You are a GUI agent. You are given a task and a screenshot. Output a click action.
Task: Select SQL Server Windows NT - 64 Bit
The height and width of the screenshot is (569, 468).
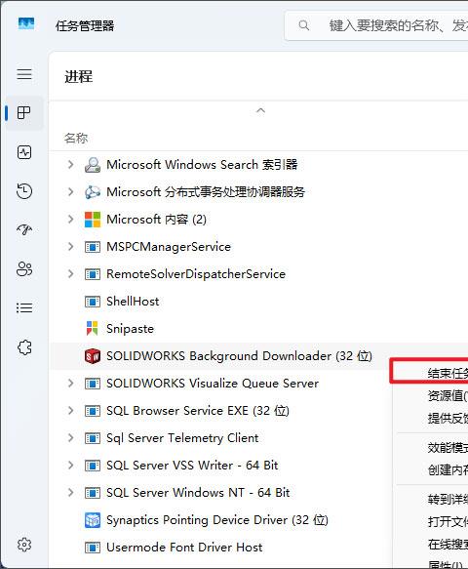coord(198,493)
